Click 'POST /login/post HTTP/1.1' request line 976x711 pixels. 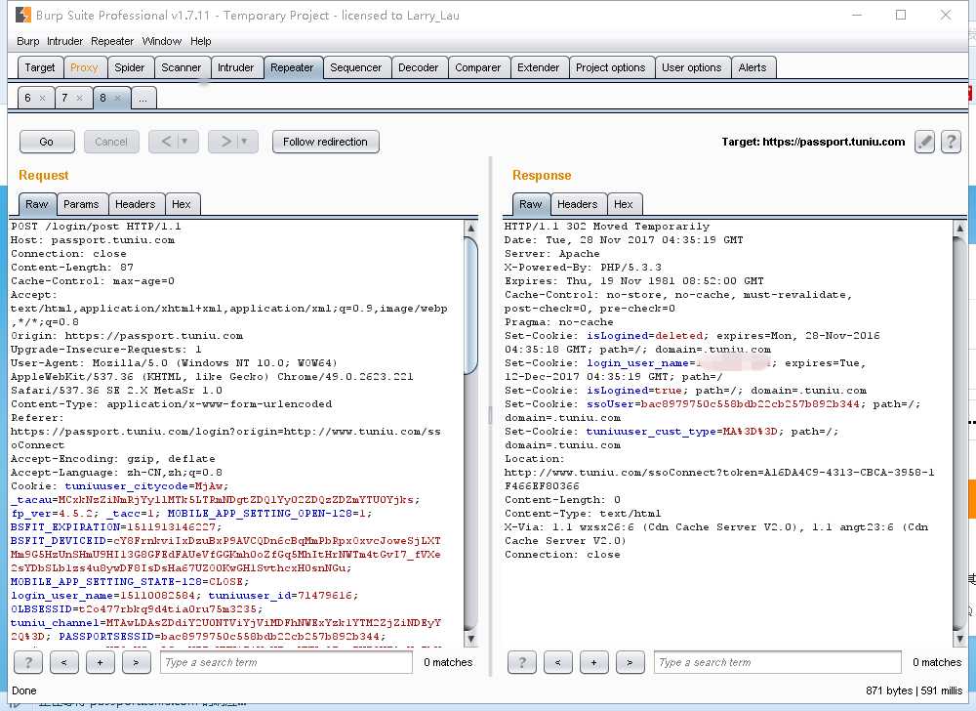96,227
